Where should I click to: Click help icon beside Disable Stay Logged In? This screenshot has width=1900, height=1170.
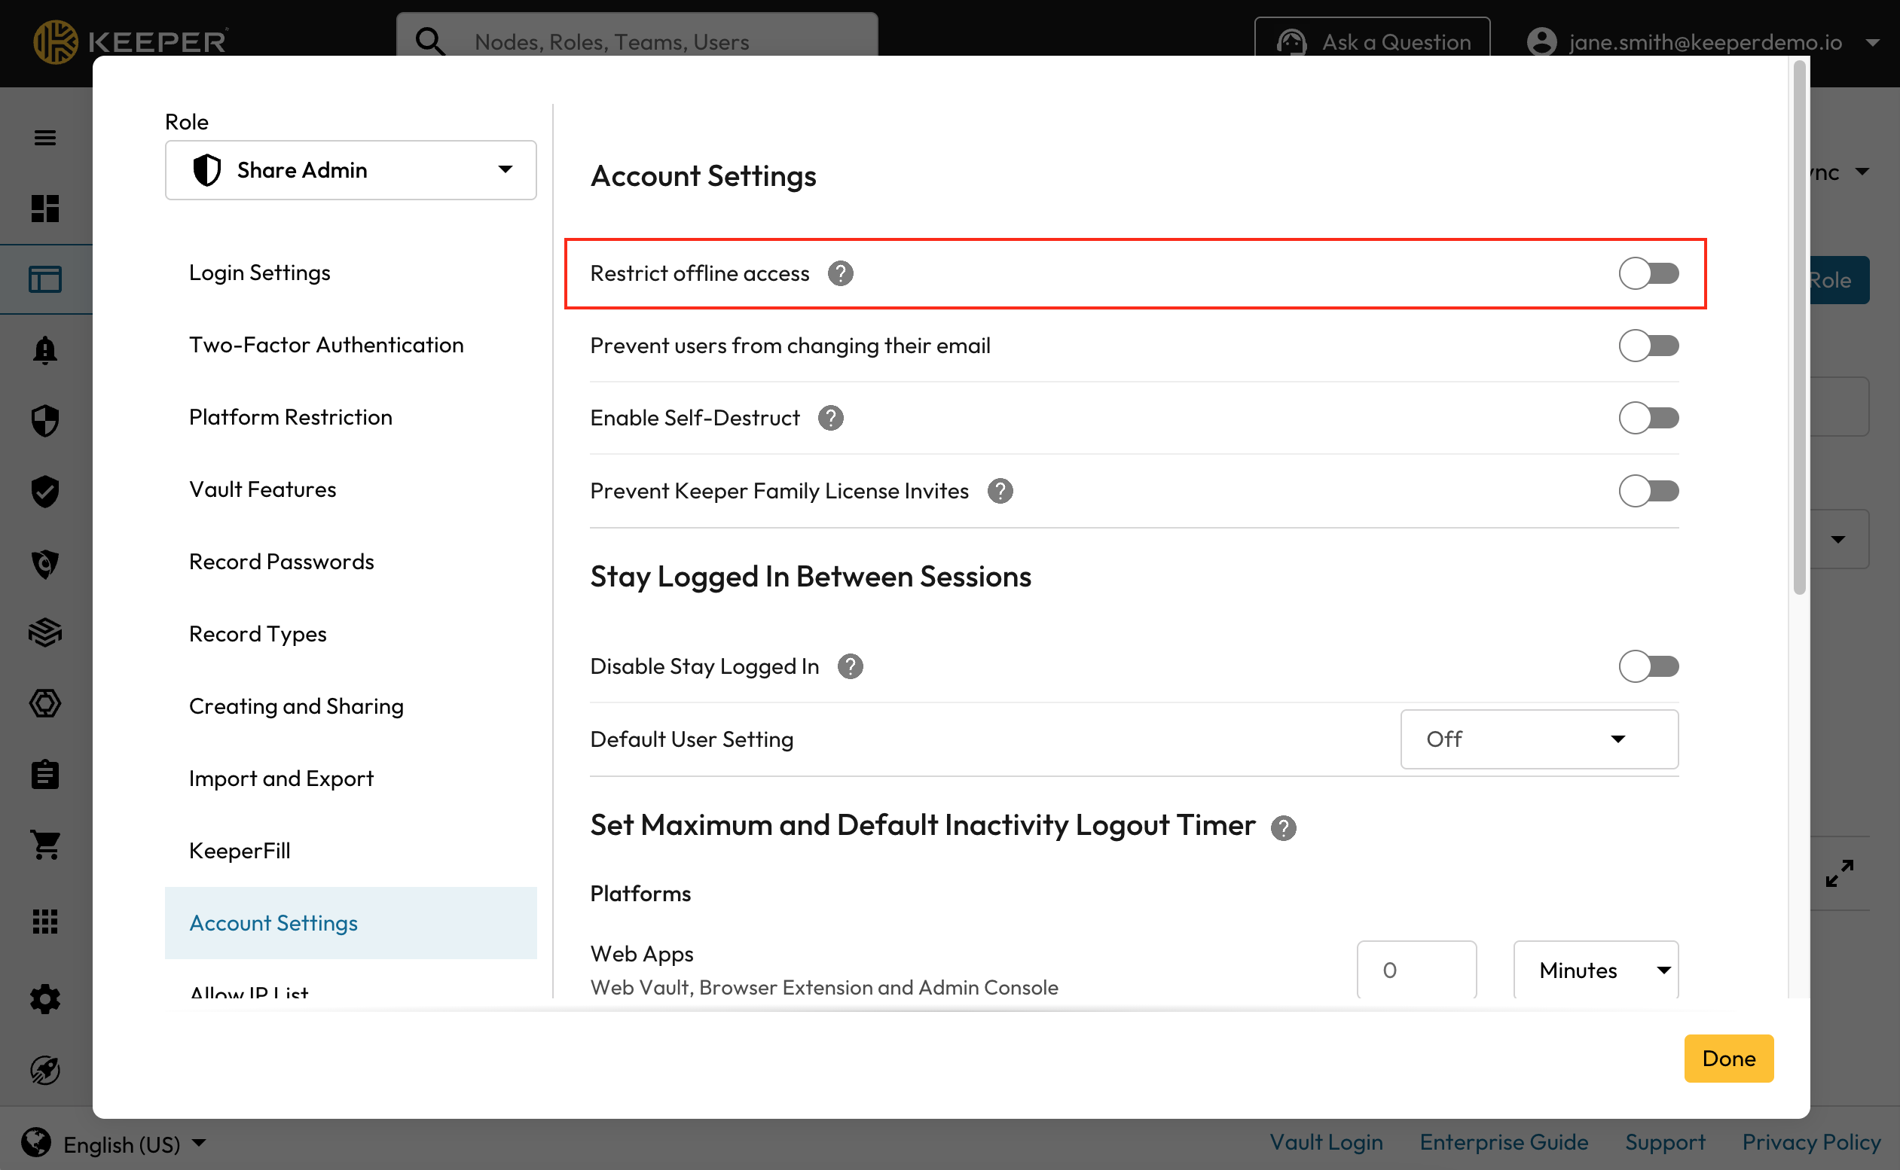point(850,666)
